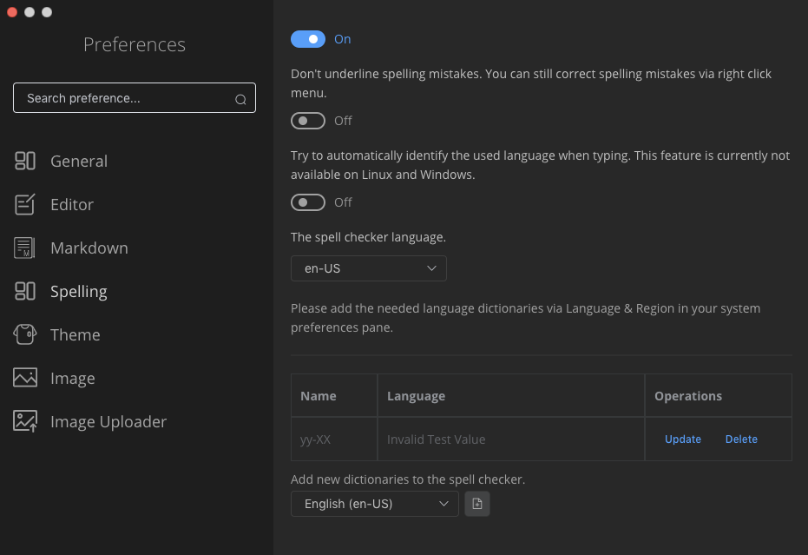The height and width of the screenshot is (555, 808).
Task: Click the General section icon
Action: point(25,161)
